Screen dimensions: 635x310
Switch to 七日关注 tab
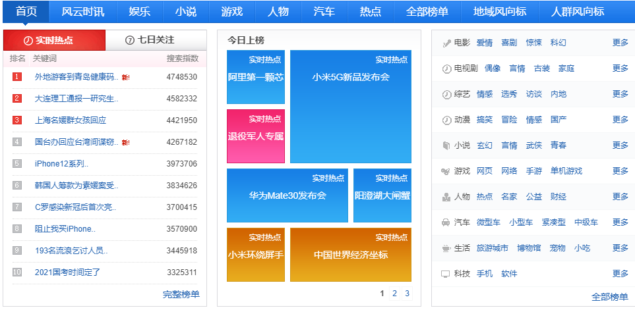(156, 40)
